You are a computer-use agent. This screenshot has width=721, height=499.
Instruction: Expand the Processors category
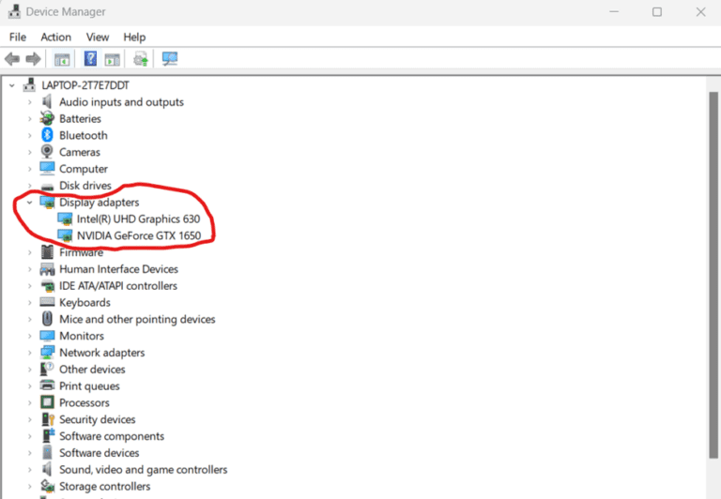[x=30, y=403]
